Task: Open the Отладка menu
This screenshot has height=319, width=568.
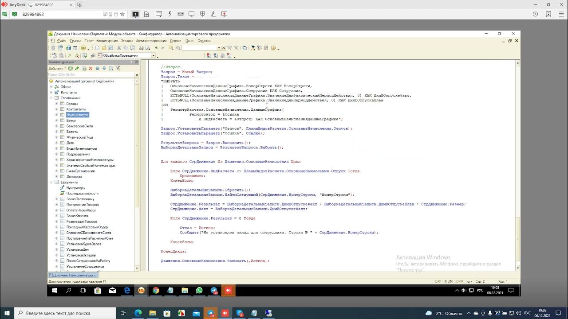Action: coord(127,41)
